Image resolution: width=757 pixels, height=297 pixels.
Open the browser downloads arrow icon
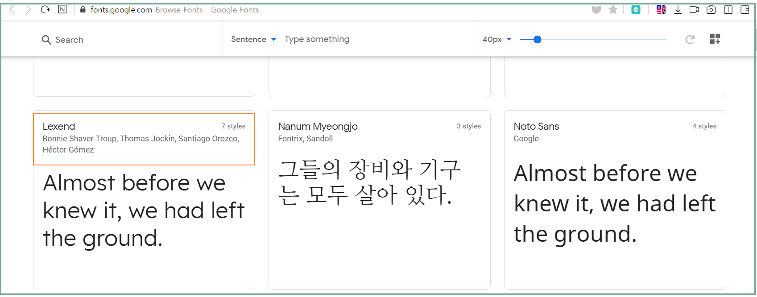coord(678,9)
